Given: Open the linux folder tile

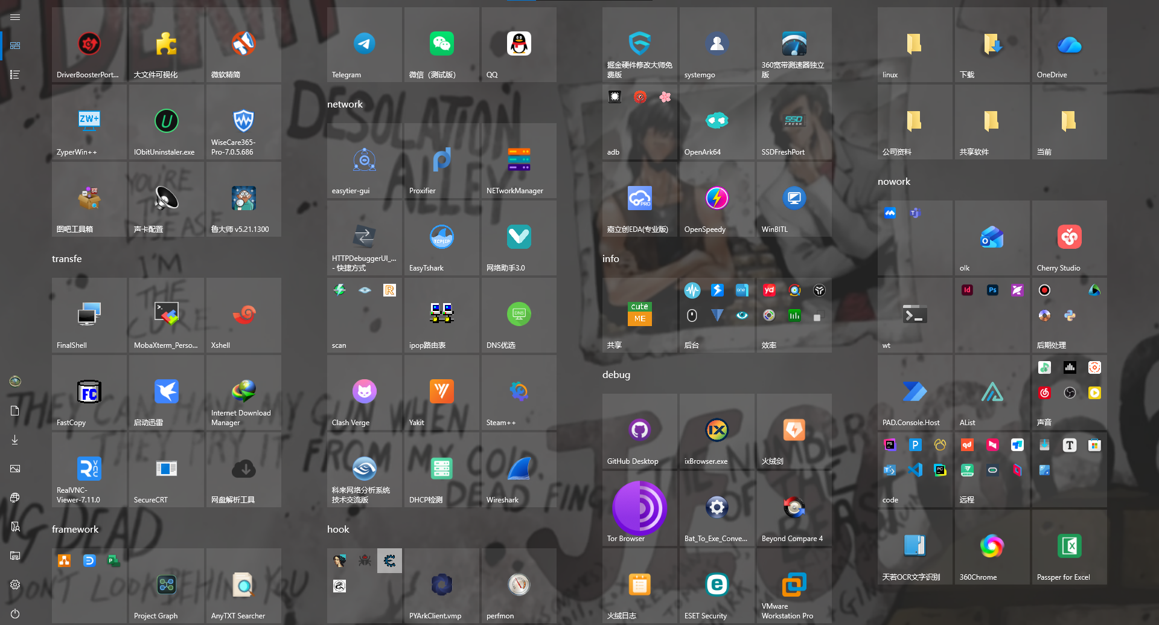Looking at the screenshot, I should pyautogui.click(x=915, y=45).
